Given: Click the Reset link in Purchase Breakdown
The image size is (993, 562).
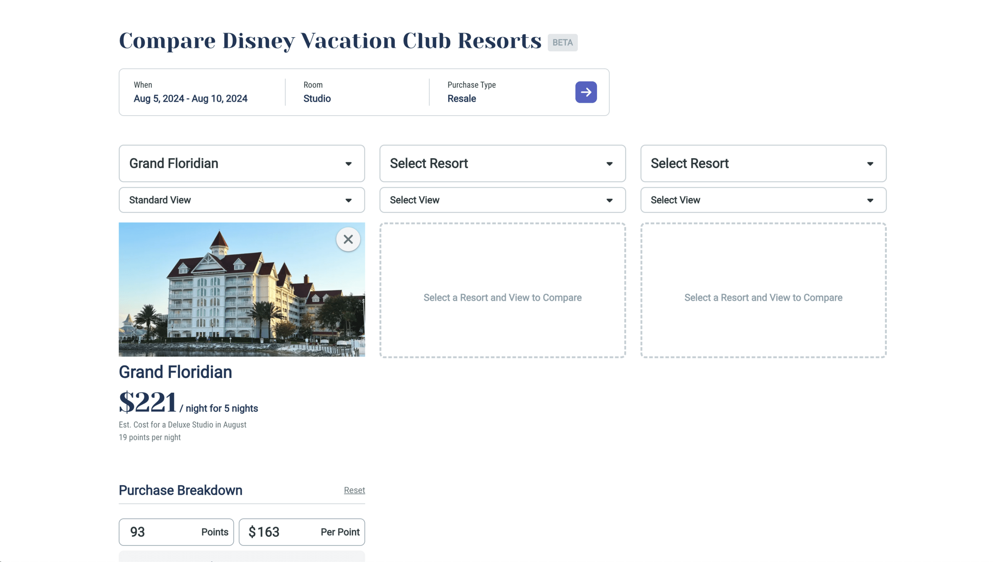Looking at the screenshot, I should pyautogui.click(x=354, y=490).
